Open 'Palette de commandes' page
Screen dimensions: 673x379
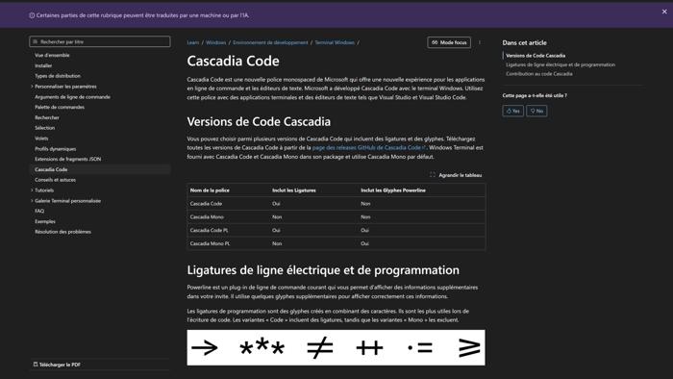[x=60, y=108]
